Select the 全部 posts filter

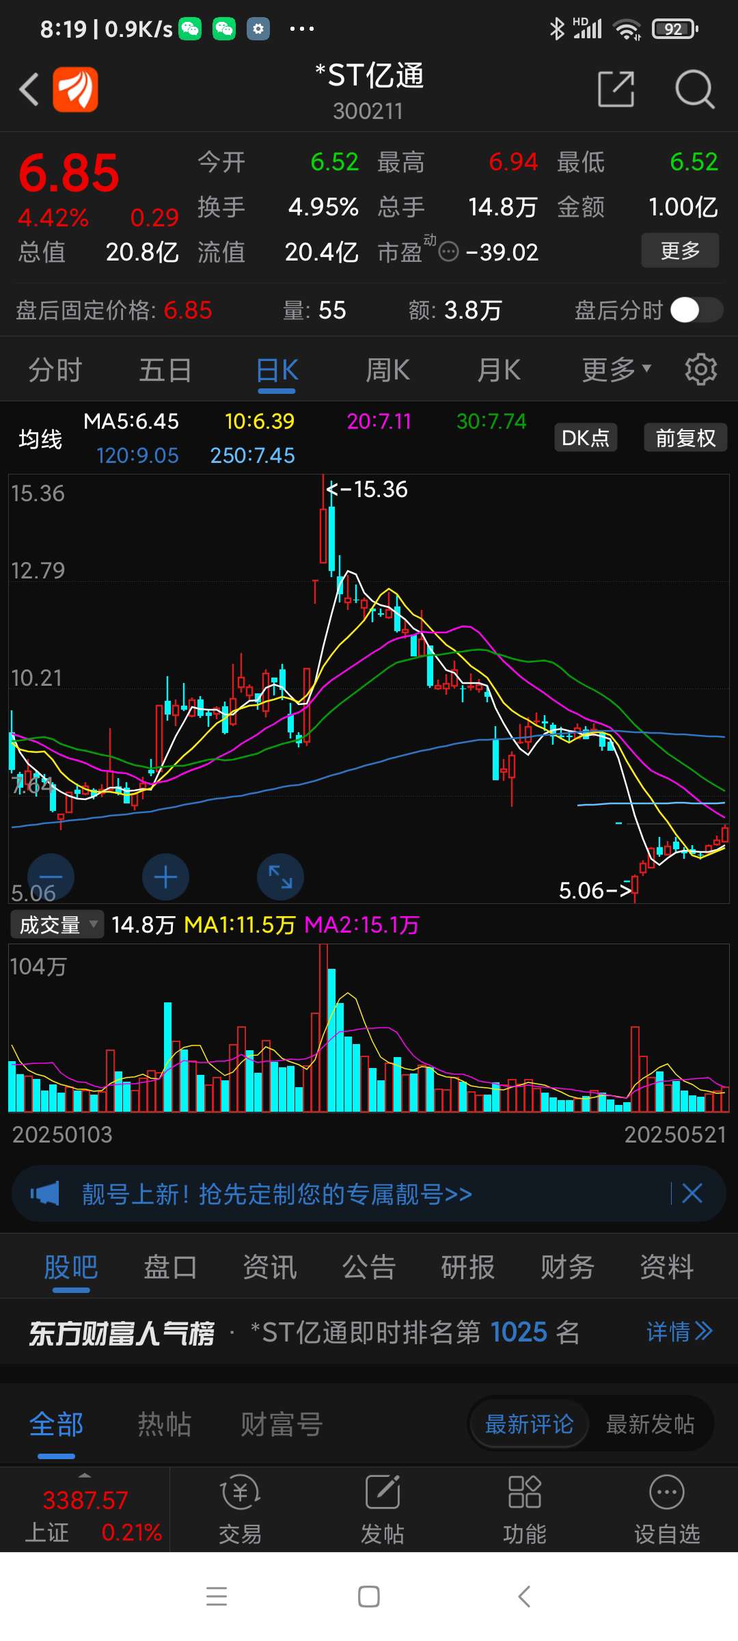(56, 1424)
